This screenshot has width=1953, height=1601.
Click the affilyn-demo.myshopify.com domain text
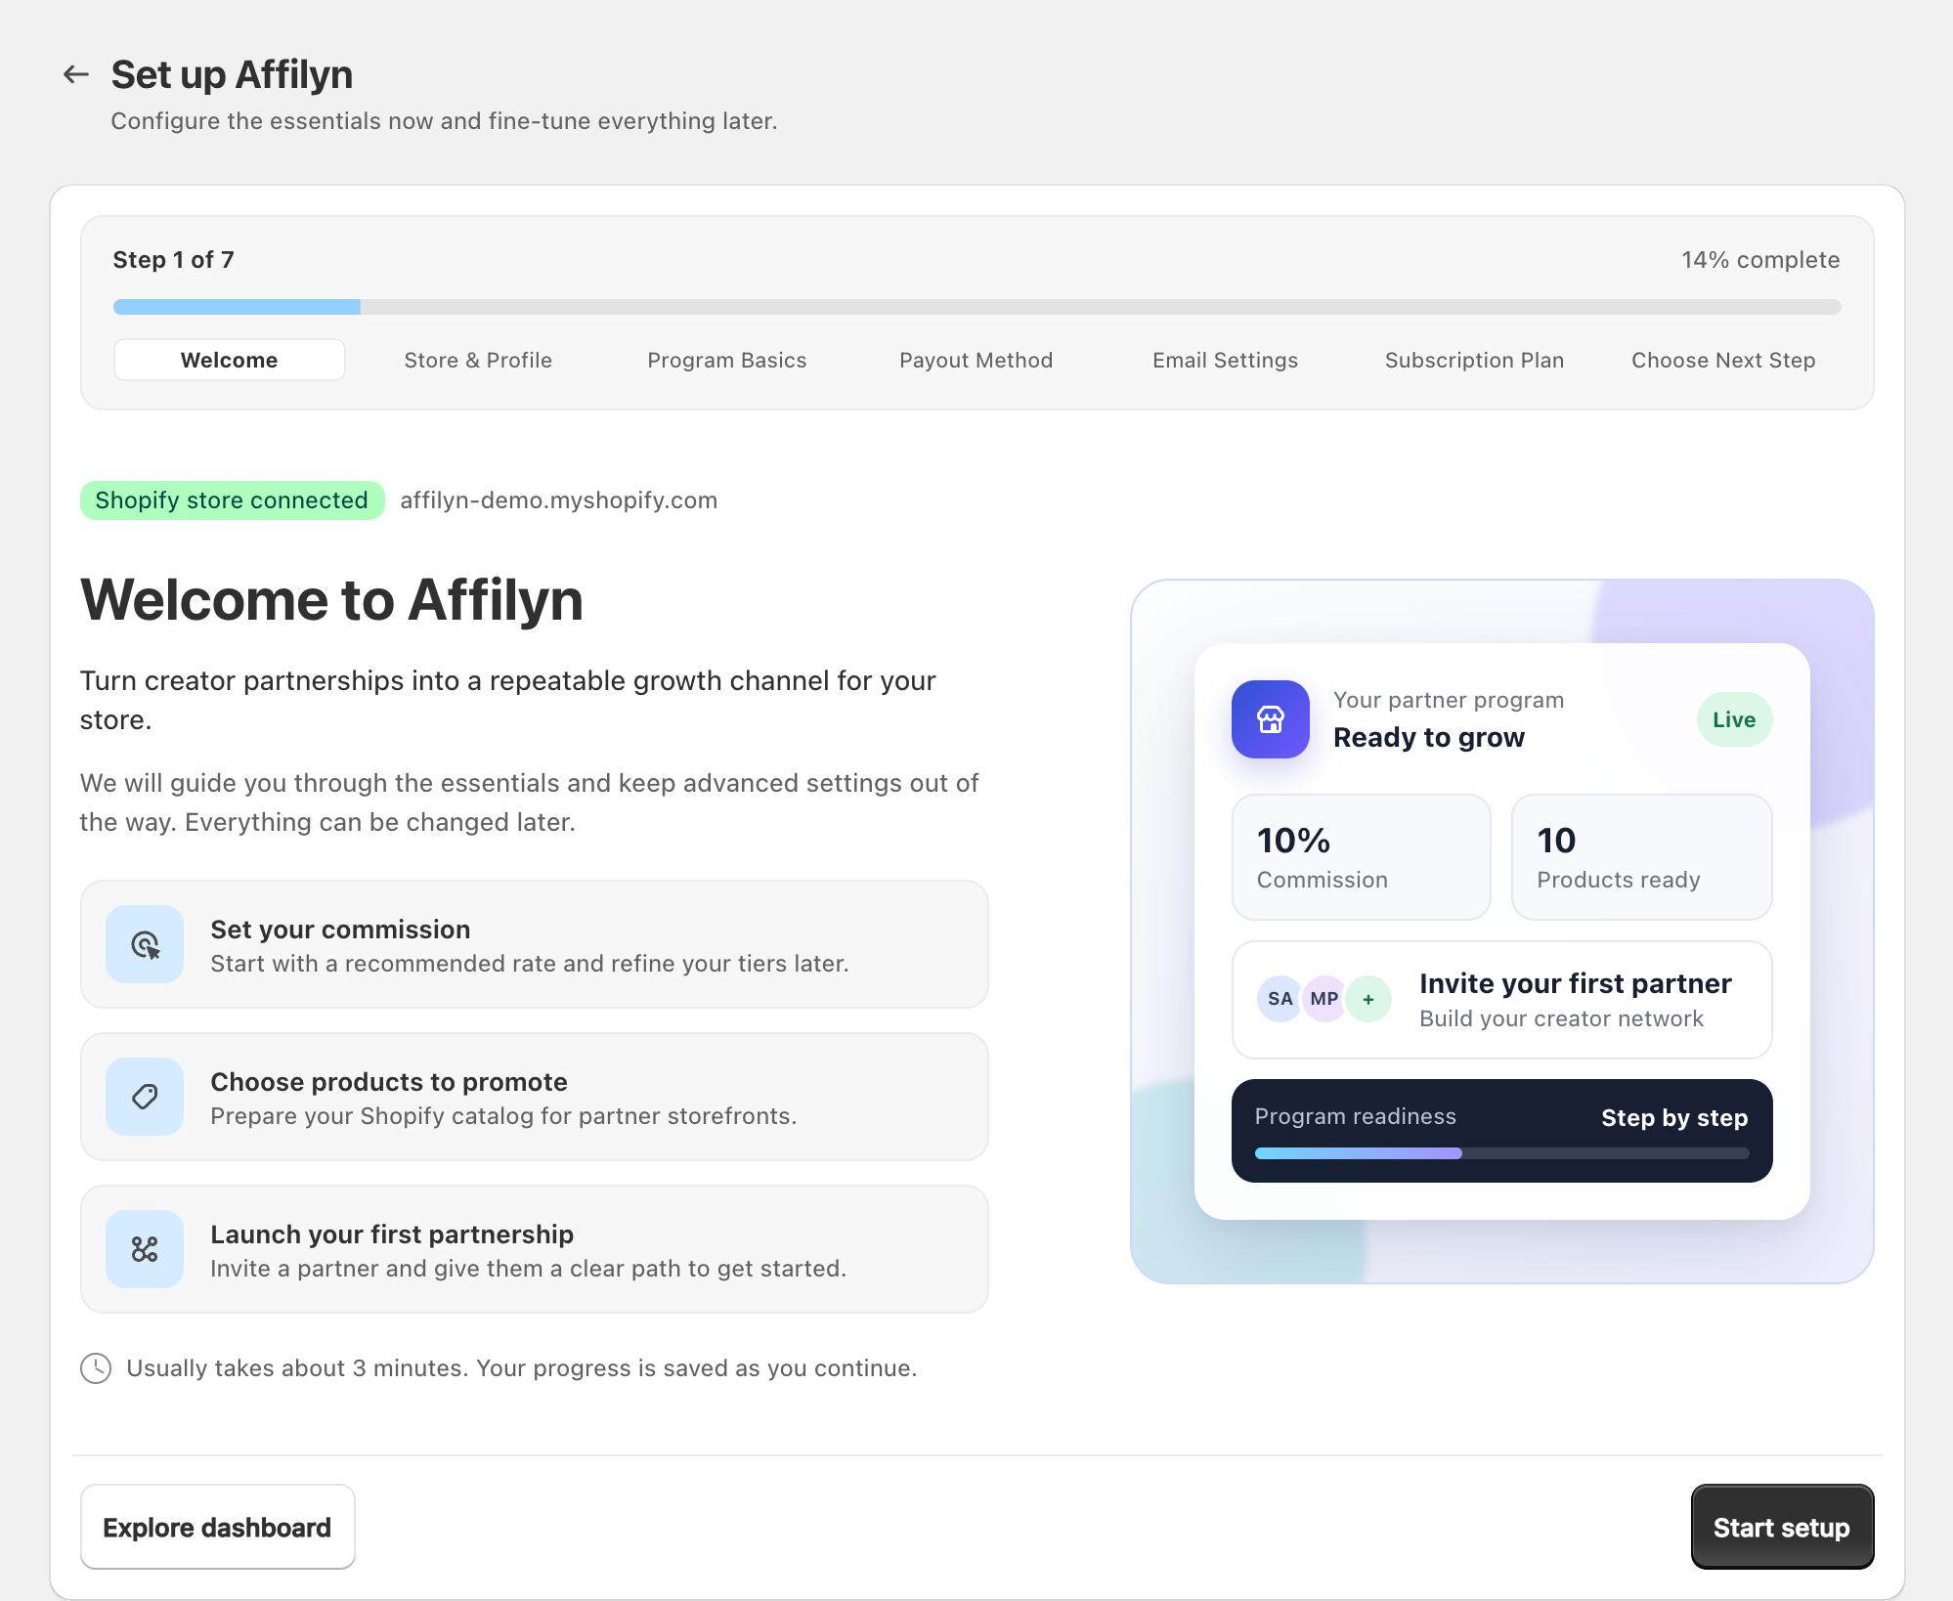(x=559, y=500)
